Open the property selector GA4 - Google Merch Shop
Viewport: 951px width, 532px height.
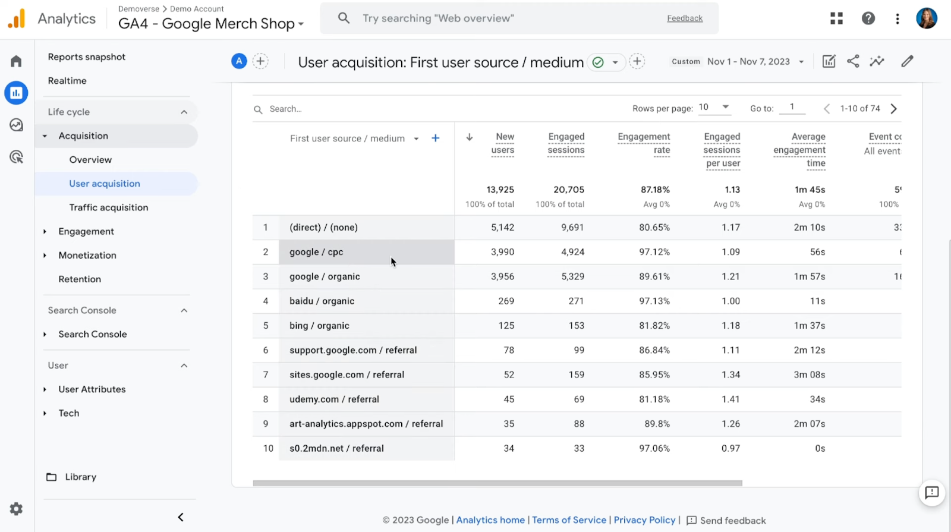211,24
